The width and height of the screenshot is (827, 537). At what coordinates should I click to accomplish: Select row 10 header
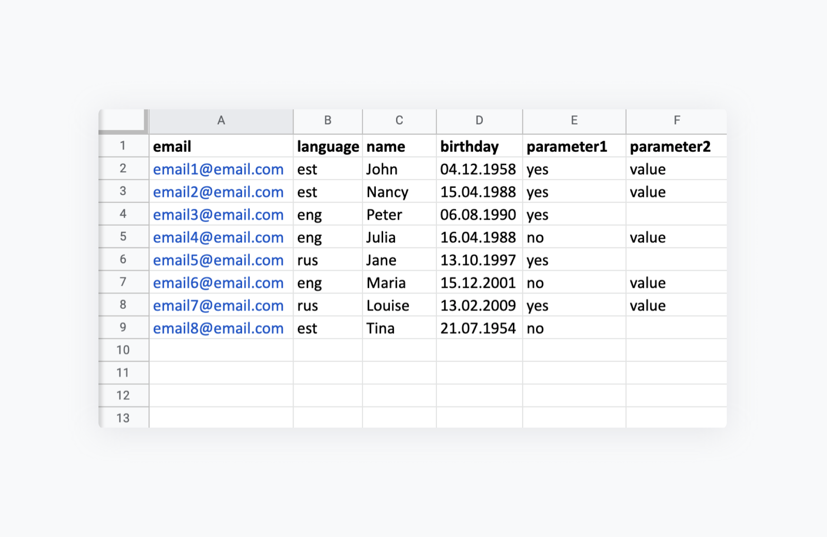tap(123, 350)
